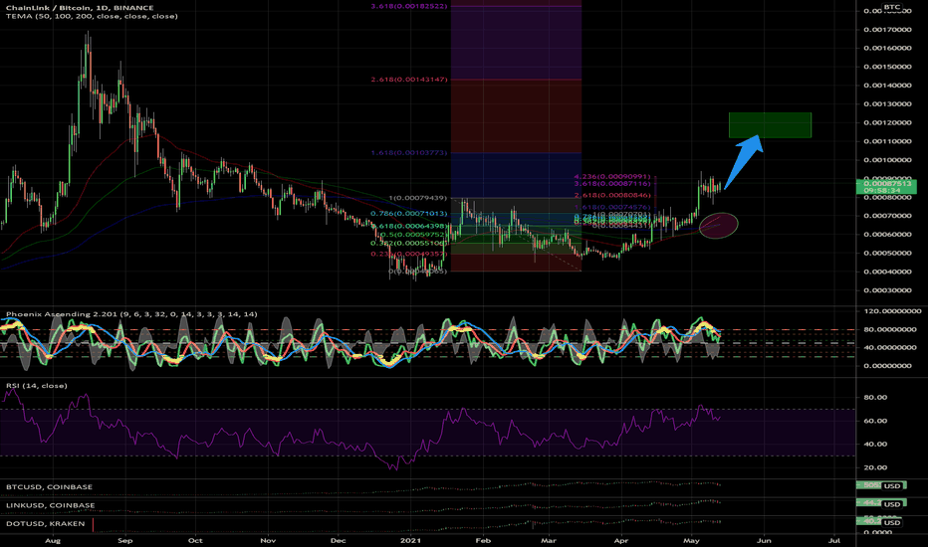Click the 3.618(0.00087116) extension label

[x=612, y=184]
